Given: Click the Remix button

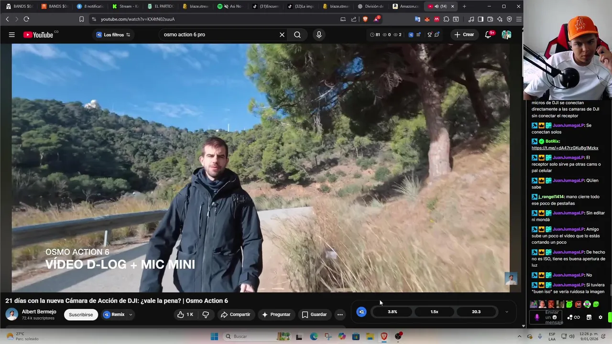Looking at the screenshot, I should (114, 314).
